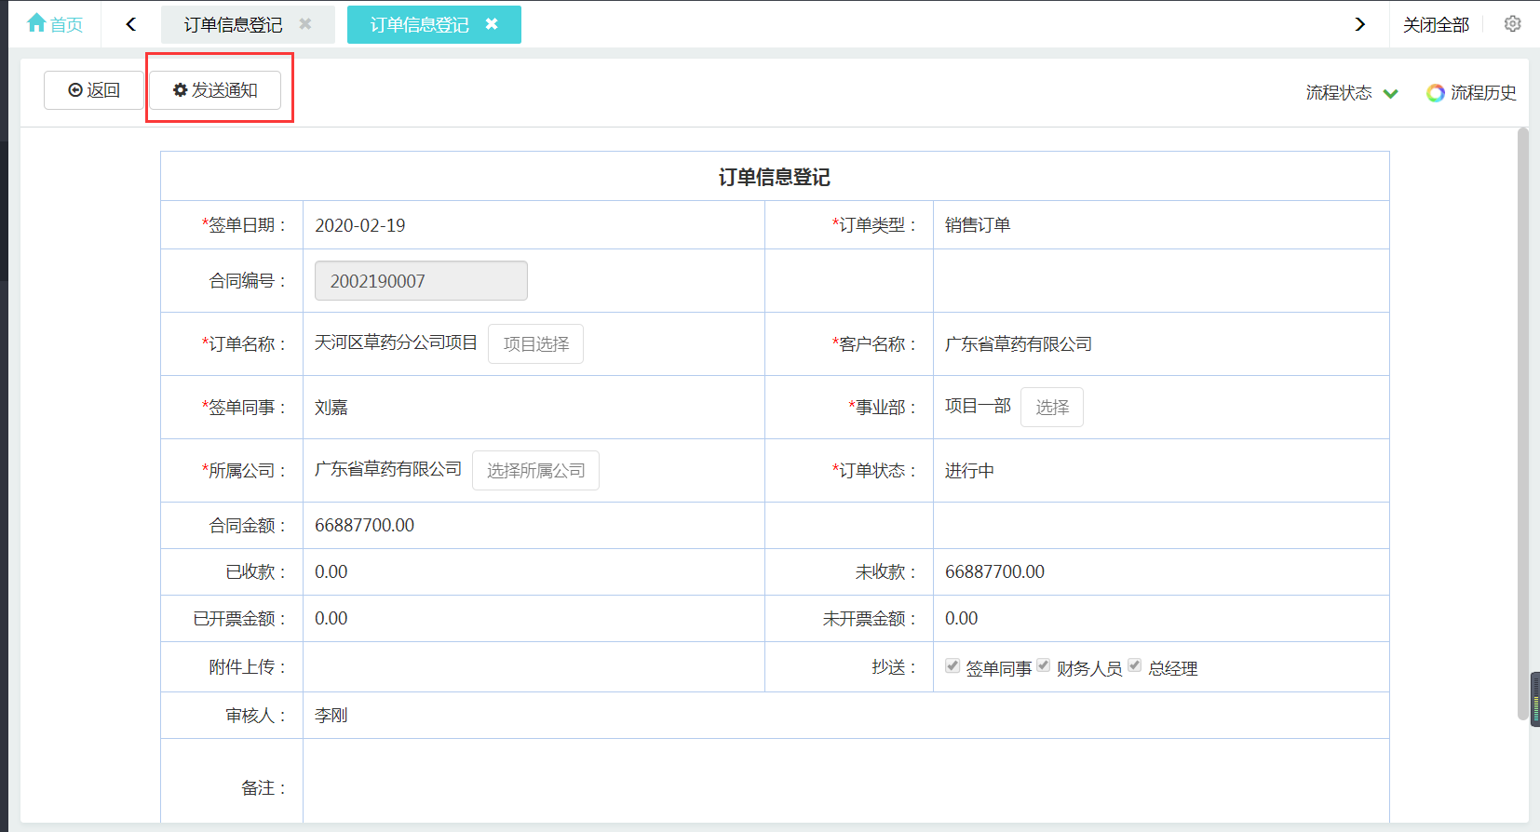Open the 项目选择 selector
1540x832 pixels.
535,344
